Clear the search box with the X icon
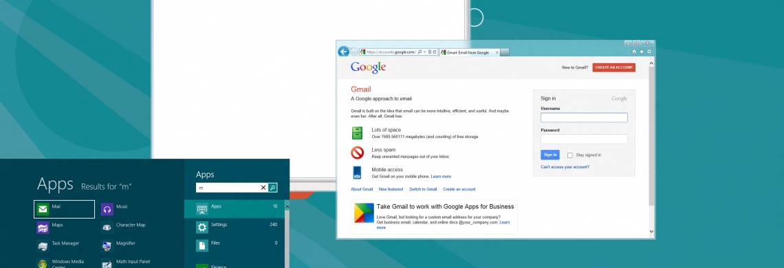This screenshot has width=784, height=268. pos(263,188)
